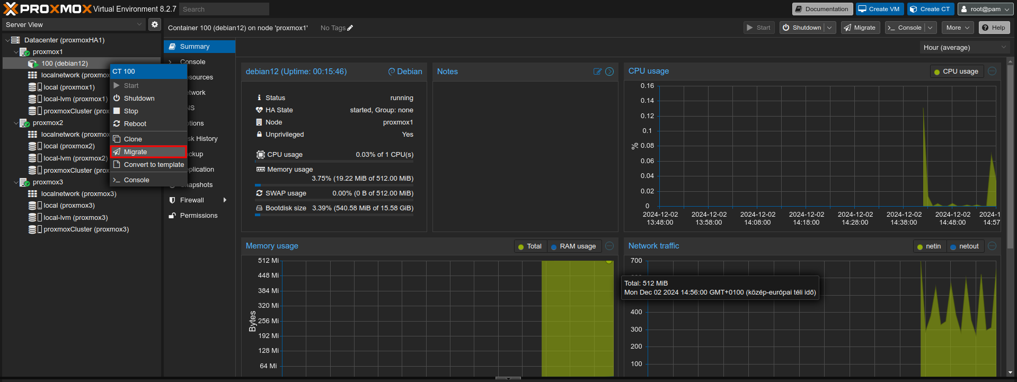Select Console in the context menu
This screenshot has height=382, width=1017.
coord(148,180)
